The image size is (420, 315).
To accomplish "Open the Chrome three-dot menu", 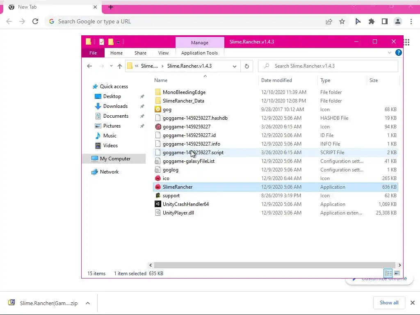I will [x=411, y=21].
